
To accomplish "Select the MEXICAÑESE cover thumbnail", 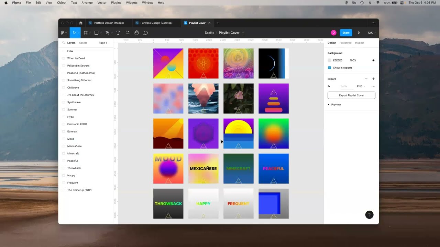I will [x=203, y=168].
